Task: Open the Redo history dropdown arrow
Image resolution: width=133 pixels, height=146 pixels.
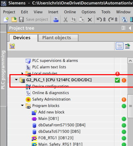Action: [116, 19]
